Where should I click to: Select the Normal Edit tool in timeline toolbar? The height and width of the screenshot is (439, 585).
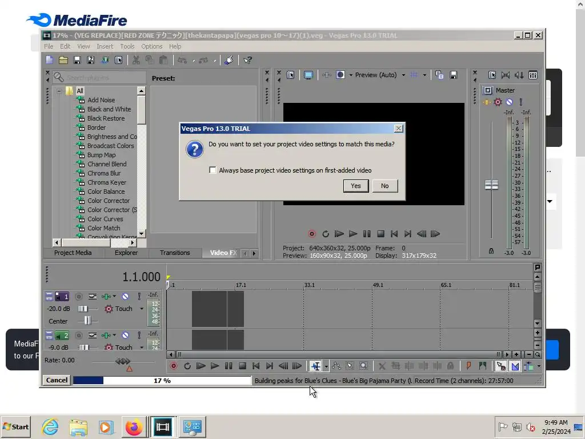315,366
